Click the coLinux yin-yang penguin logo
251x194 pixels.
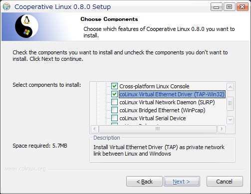point(26,26)
